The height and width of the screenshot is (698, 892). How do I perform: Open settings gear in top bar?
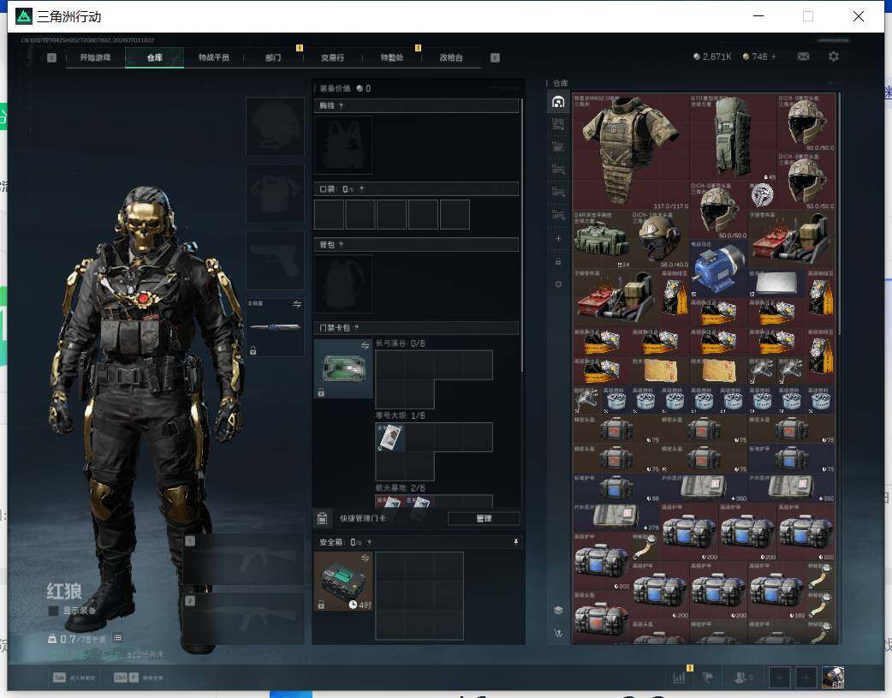(x=834, y=57)
